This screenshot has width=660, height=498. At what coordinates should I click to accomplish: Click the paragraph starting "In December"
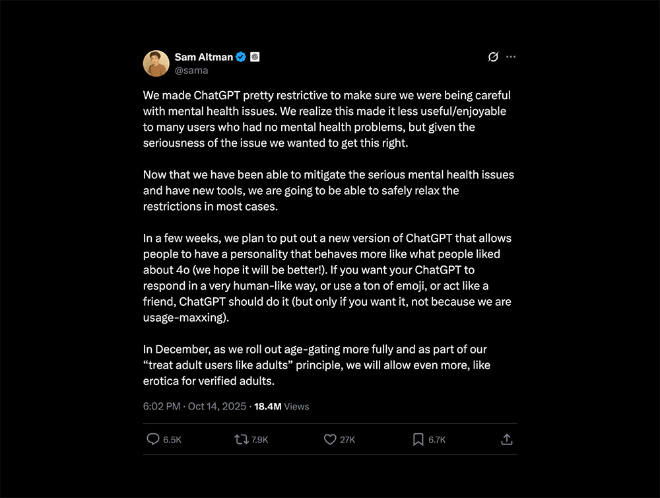[x=317, y=365]
